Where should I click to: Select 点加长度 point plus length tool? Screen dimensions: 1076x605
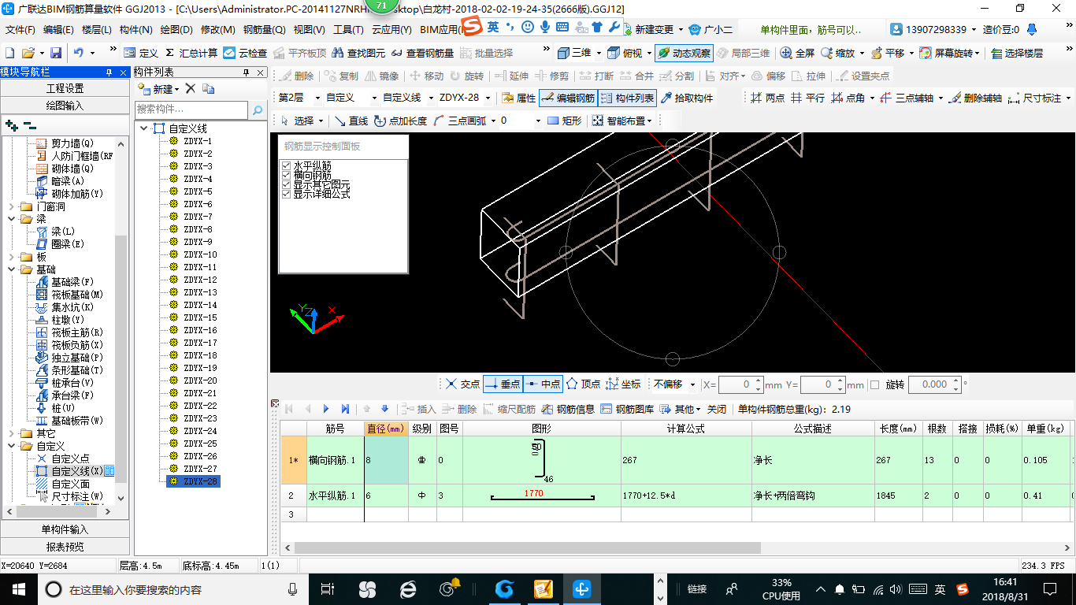click(400, 121)
